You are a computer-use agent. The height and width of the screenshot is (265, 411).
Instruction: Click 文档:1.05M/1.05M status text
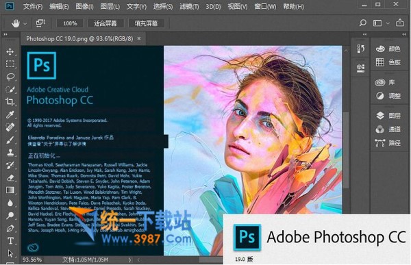tap(86, 260)
